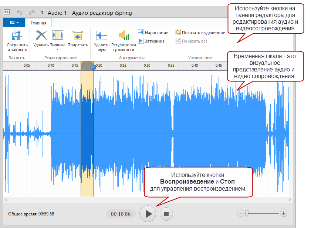Click the Save and Close icon
Viewport: 311px width, 228px height.
pos(17,36)
